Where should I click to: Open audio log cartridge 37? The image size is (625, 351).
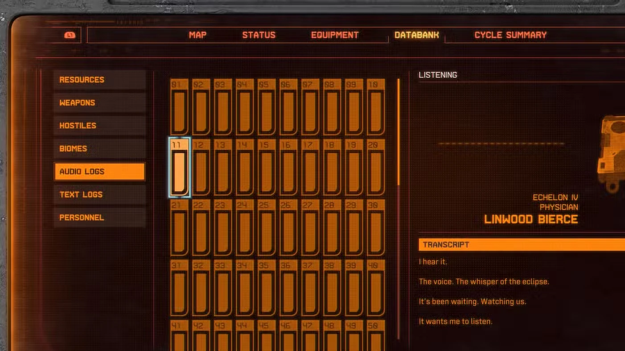pyautogui.click(x=310, y=288)
